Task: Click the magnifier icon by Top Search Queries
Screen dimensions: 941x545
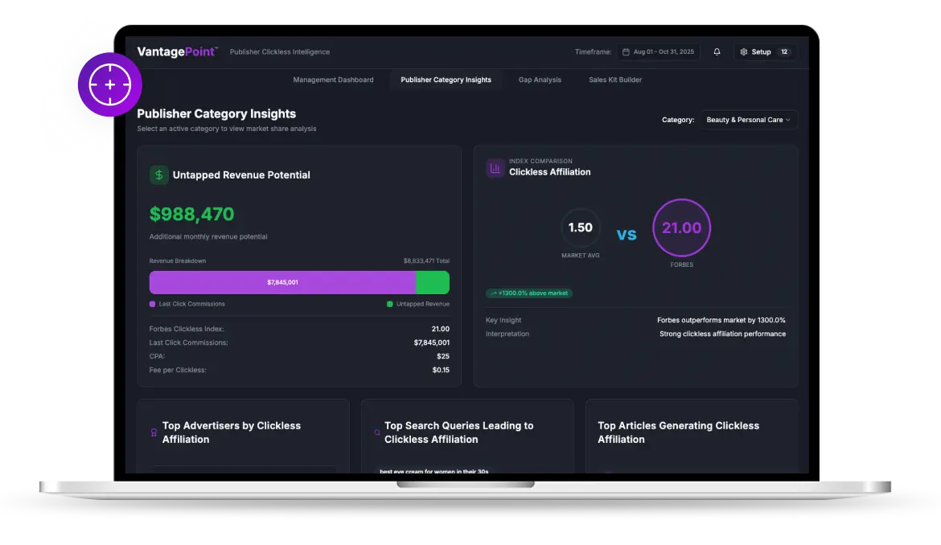Action: pyautogui.click(x=377, y=432)
